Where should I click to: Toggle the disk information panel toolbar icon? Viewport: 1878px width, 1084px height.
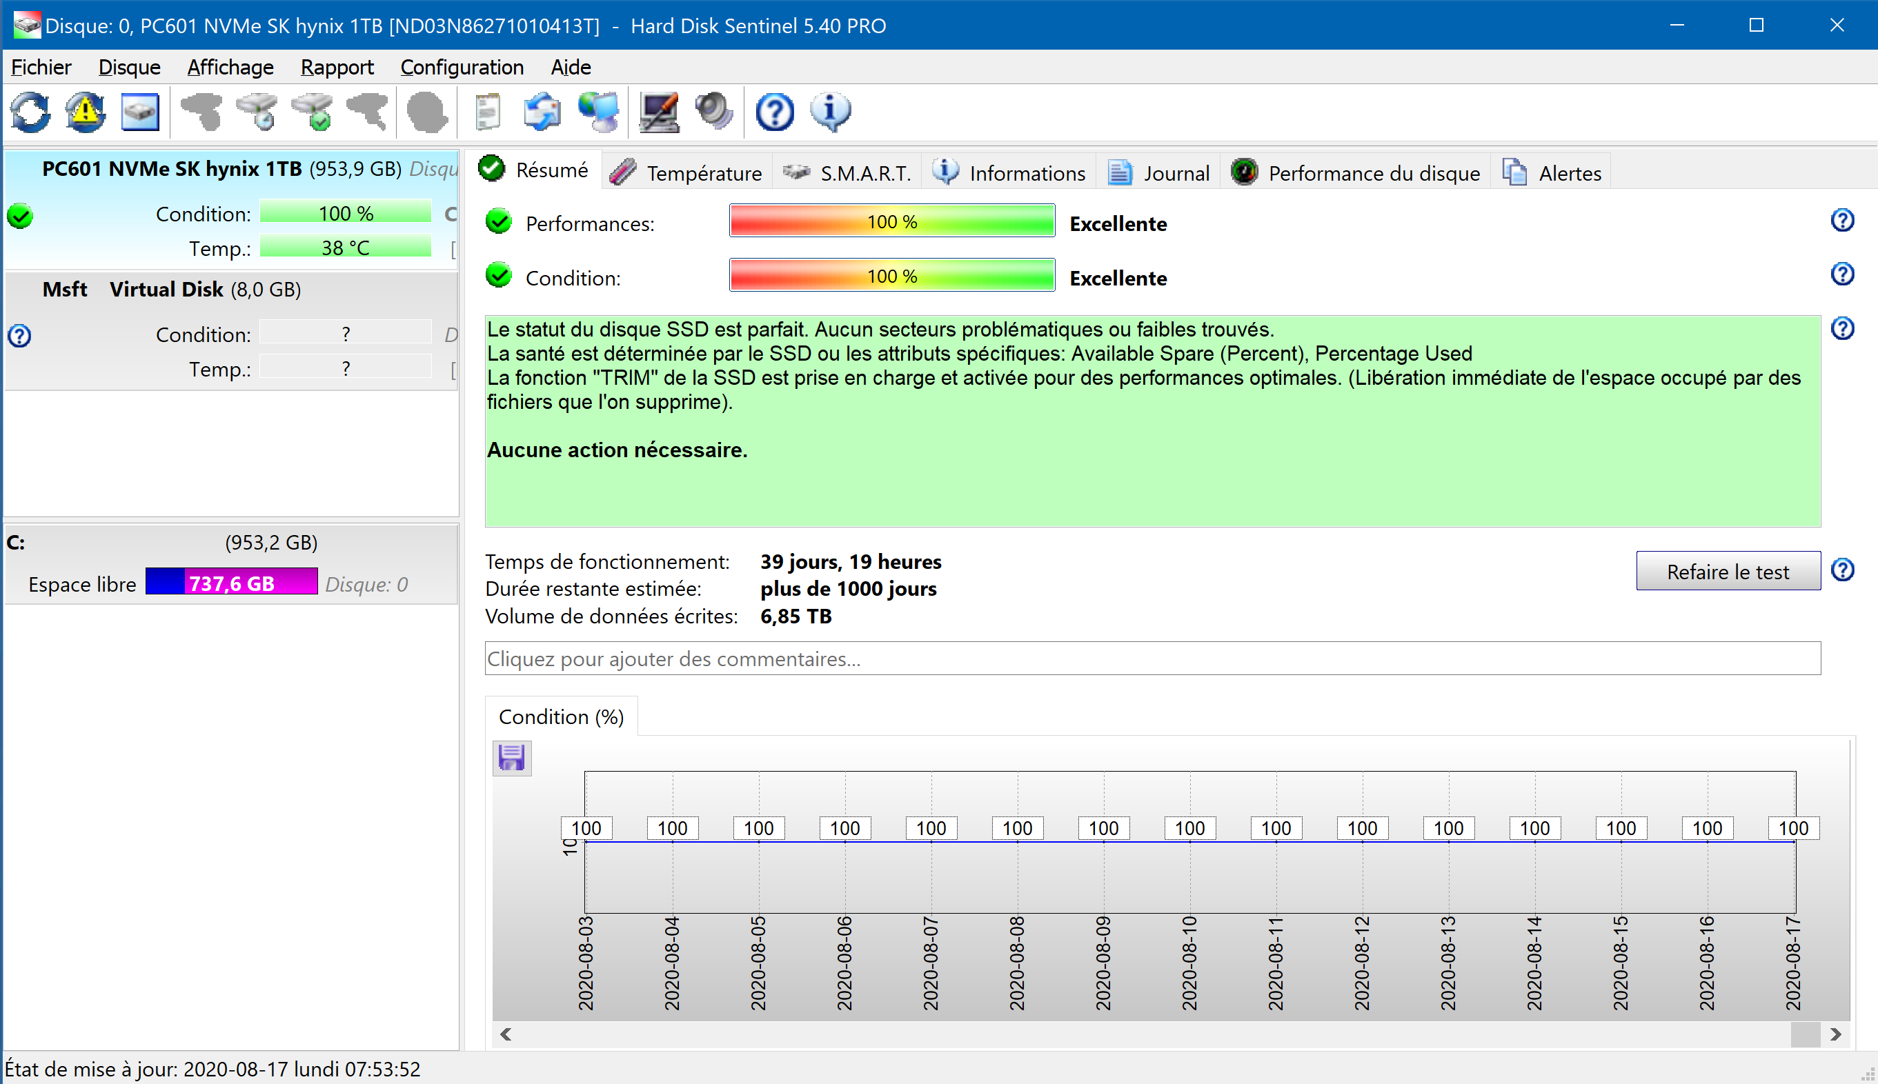(x=140, y=112)
